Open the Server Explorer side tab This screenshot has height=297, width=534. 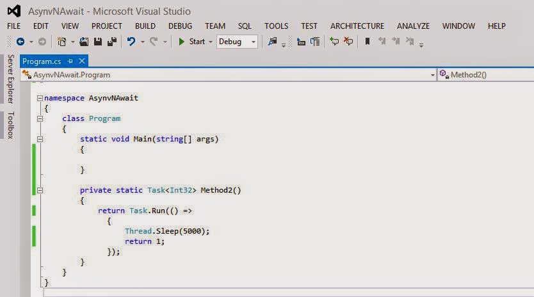(x=10, y=79)
